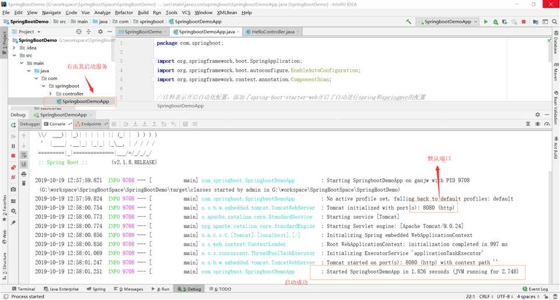This screenshot has width=560, height=300.
Task: Click locate-in-tree target icon in Project panel
Action: tap(79, 32)
